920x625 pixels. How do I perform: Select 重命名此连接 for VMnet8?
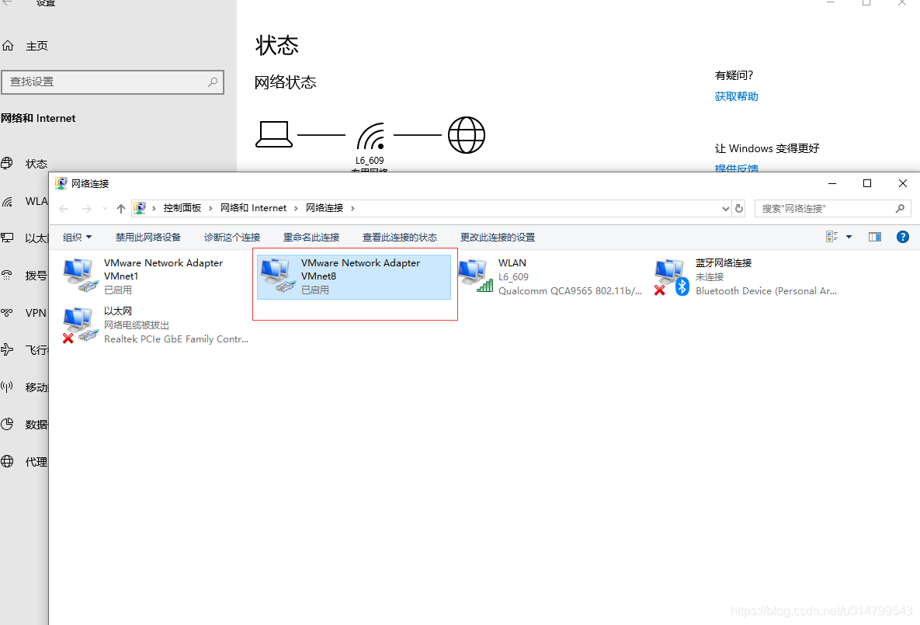pyautogui.click(x=311, y=237)
